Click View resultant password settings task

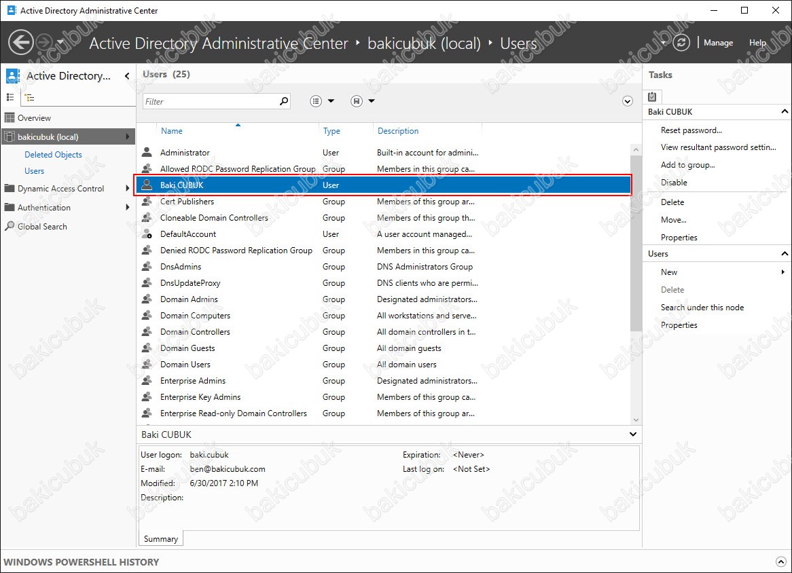click(718, 147)
